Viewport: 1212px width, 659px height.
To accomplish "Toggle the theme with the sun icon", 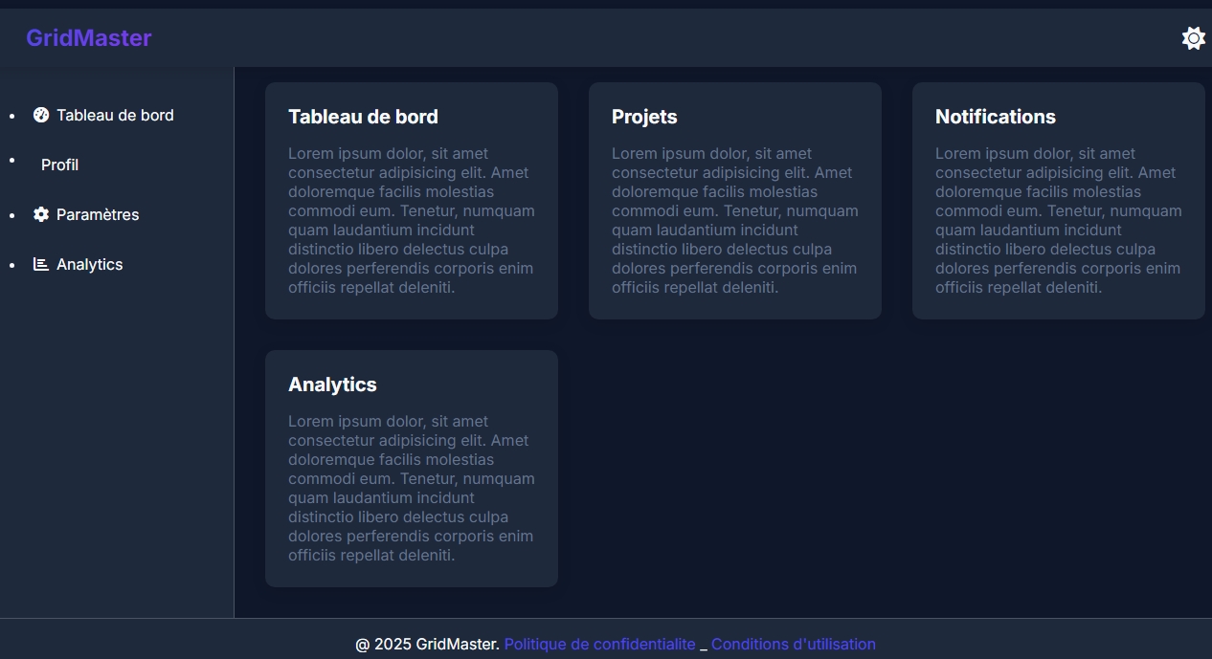I will (x=1193, y=38).
